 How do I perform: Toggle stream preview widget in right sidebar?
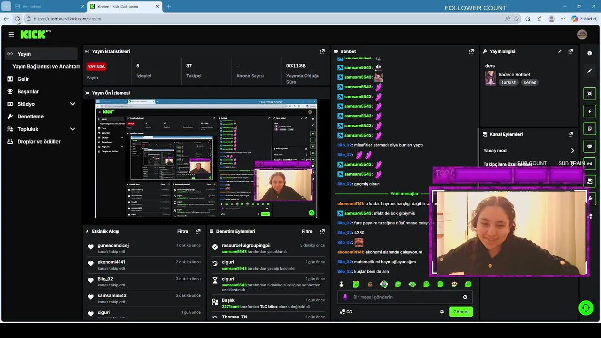click(590, 93)
